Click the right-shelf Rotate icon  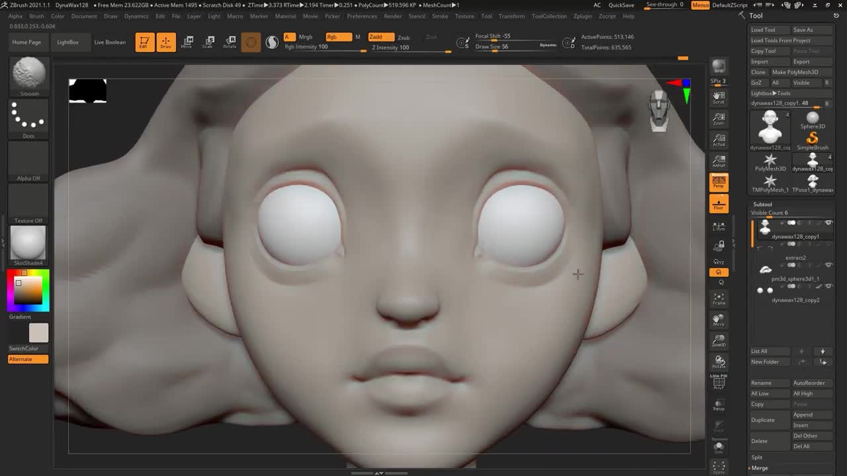click(719, 362)
